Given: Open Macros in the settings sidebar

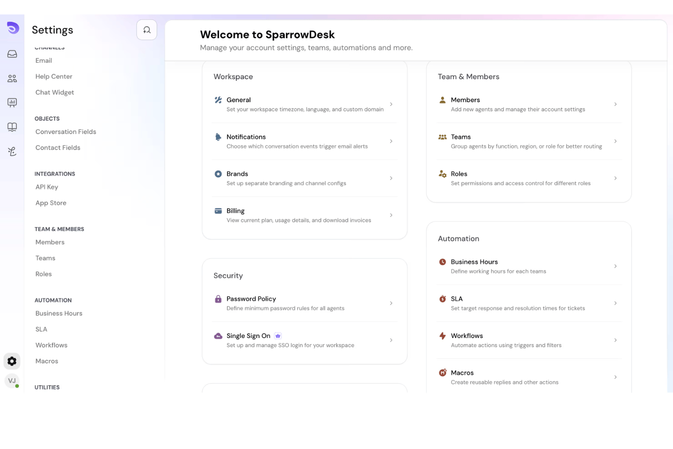Looking at the screenshot, I should click(x=47, y=361).
